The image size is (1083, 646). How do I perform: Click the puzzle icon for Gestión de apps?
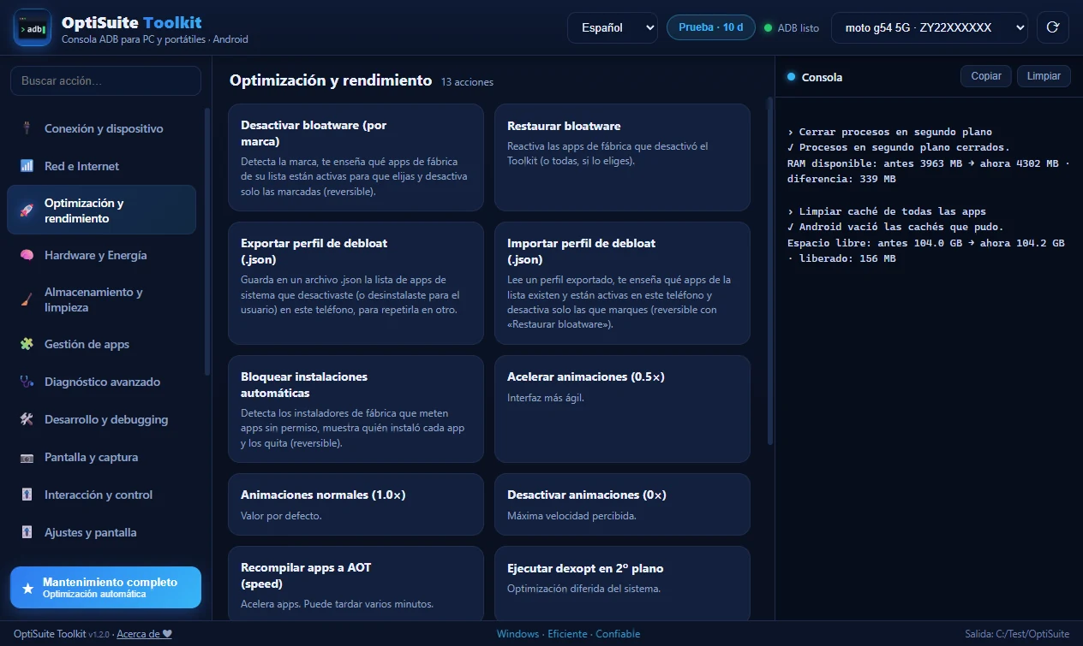(27, 344)
